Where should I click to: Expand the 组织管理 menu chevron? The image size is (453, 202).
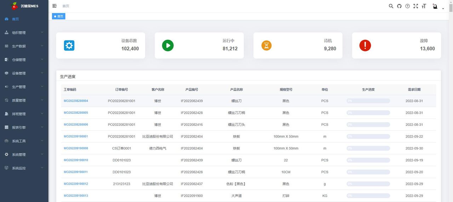[42, 33]
